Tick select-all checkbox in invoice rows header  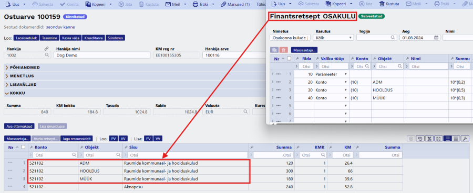click(x=23, y=147)
